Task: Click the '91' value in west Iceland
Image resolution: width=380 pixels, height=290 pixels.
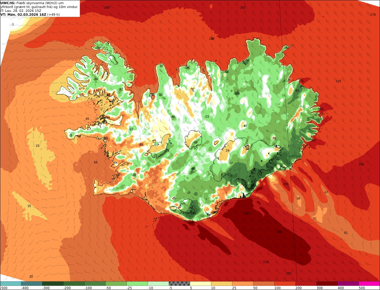Action: pyautogui.click(x=141, y=144)
